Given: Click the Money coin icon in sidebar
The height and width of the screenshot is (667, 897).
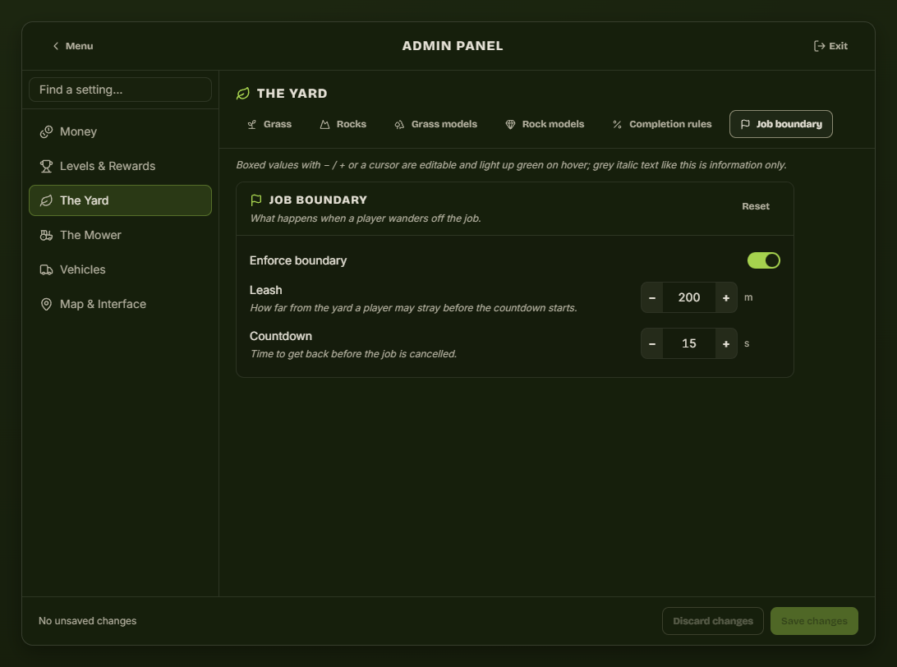Looking at the screenshot, I should [x=46, y=132].
